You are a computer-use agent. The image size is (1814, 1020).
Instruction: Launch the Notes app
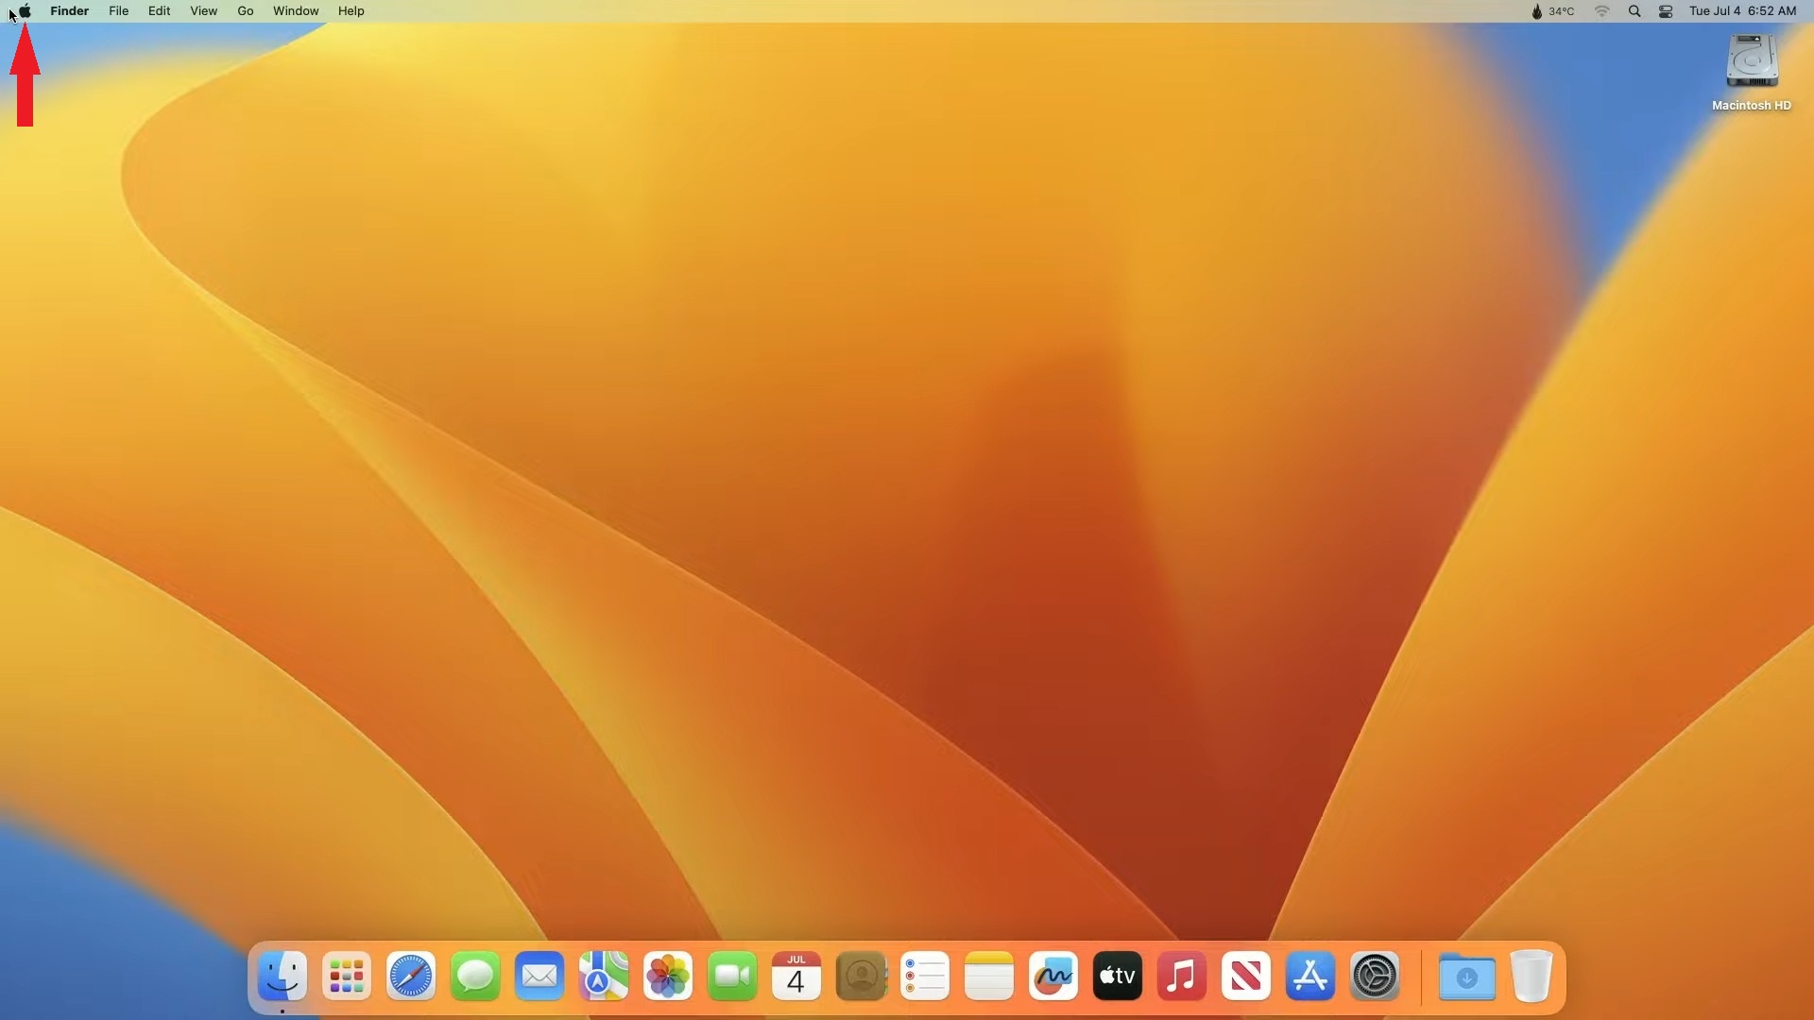point(989,976)
